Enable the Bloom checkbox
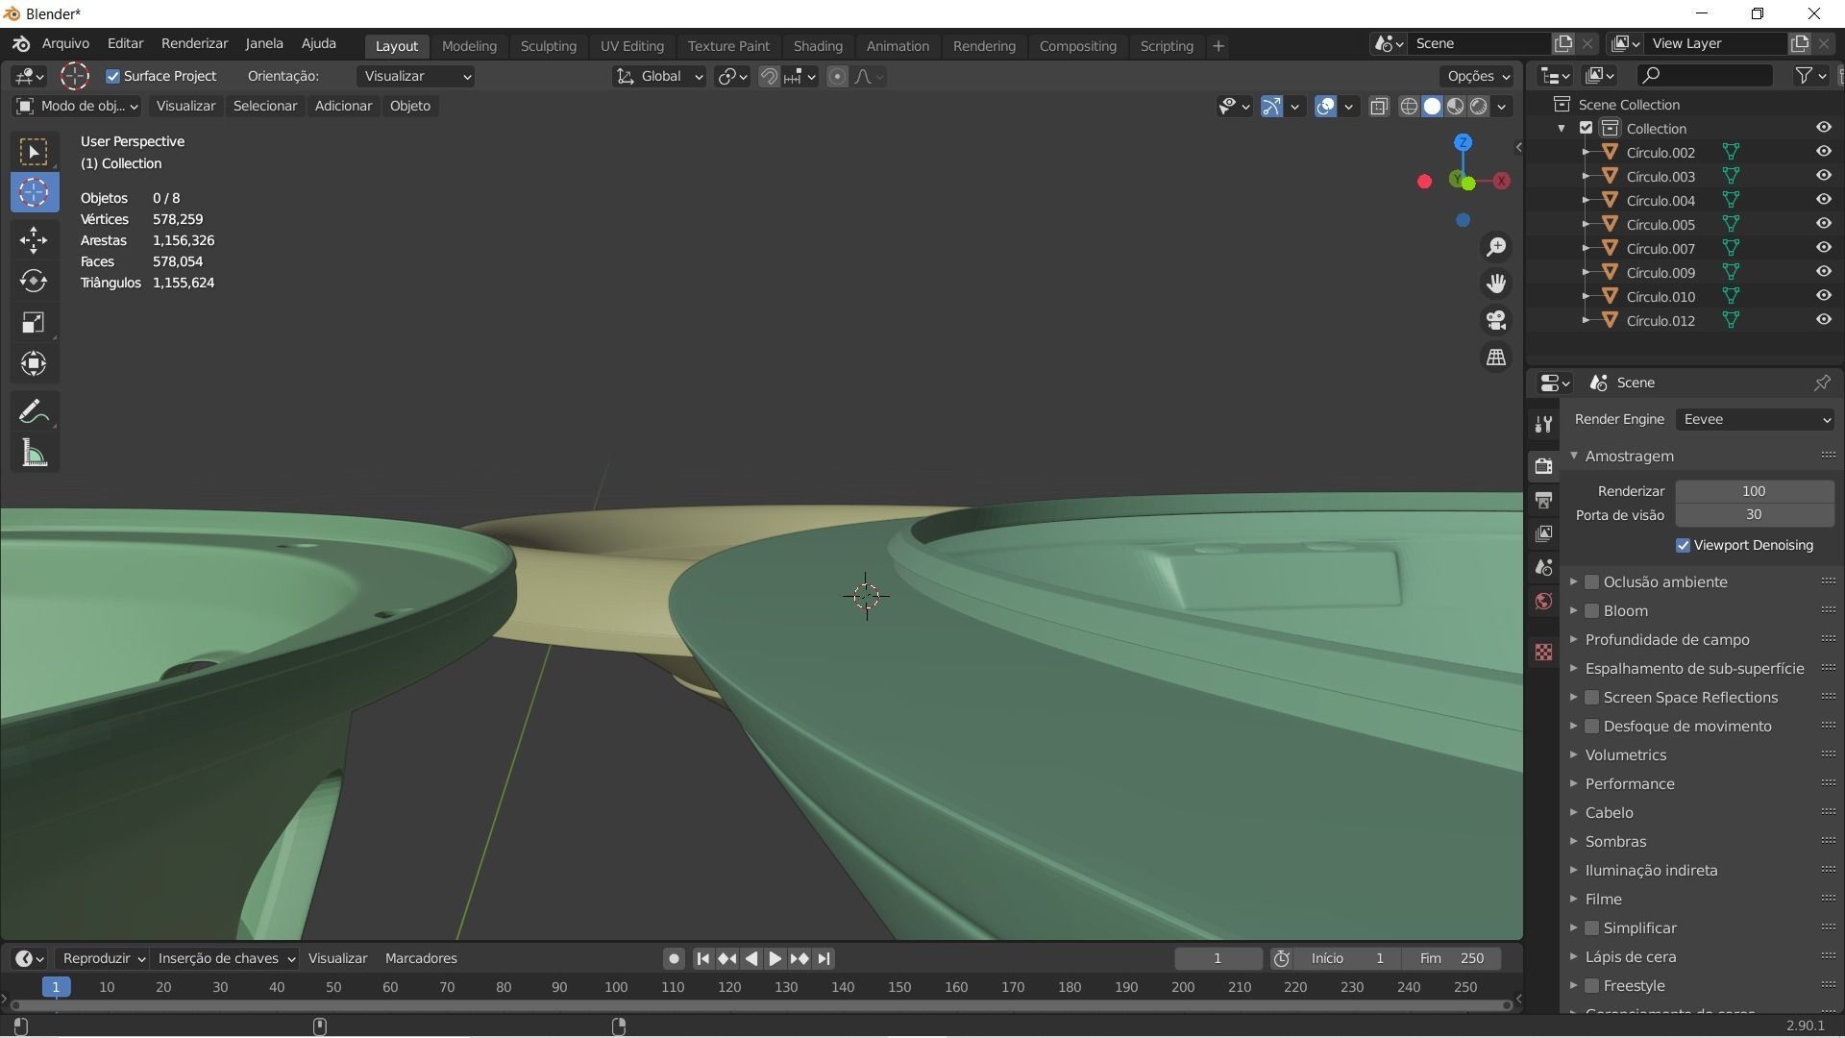1845x1038 pixels. 1591,611
